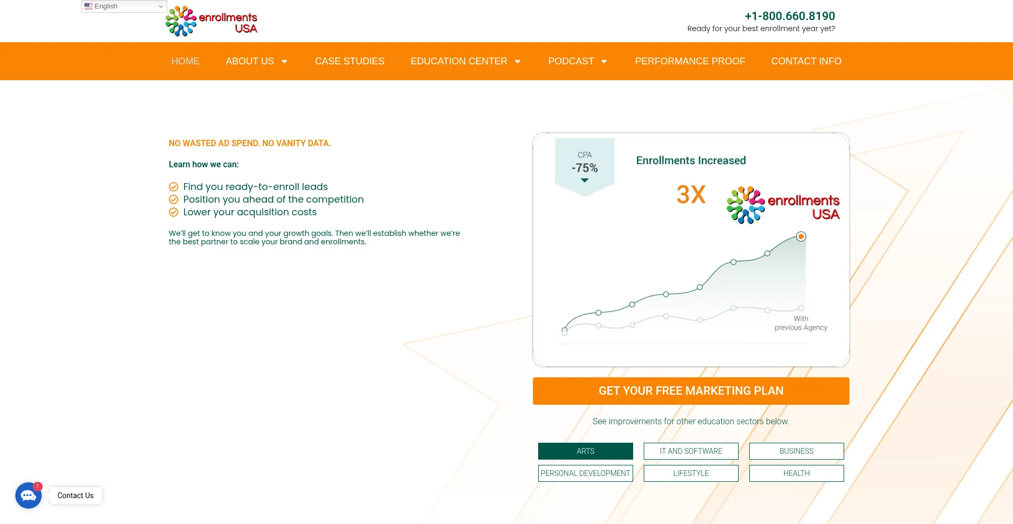Expand the Education Center dropdown arrow
Viewport: 1013px width, 524px height.
tap(518, 62)
